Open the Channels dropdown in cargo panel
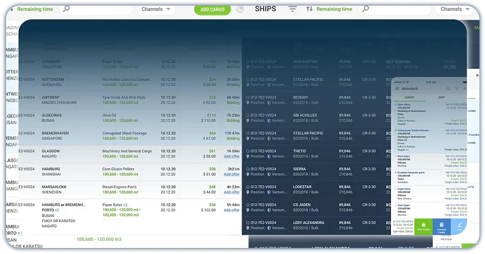This screenshot has width=485, height=254. click(x=156, y=9)
